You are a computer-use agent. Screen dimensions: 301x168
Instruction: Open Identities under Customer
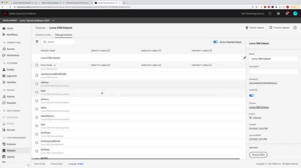9,82
